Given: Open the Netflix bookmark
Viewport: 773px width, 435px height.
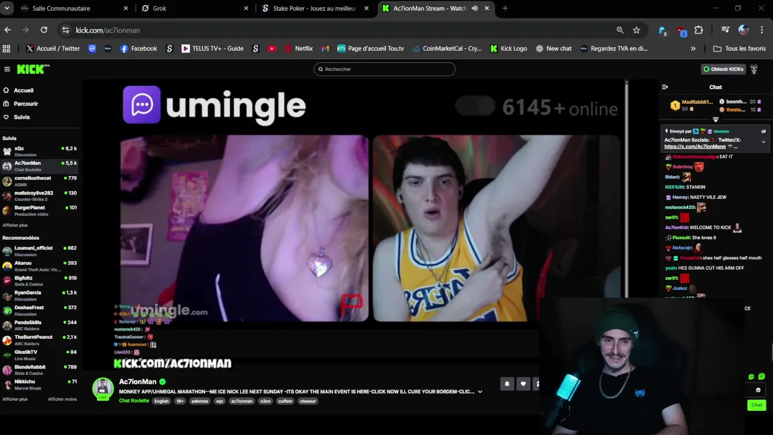Looking at the screenshot, I should [298, 48].
